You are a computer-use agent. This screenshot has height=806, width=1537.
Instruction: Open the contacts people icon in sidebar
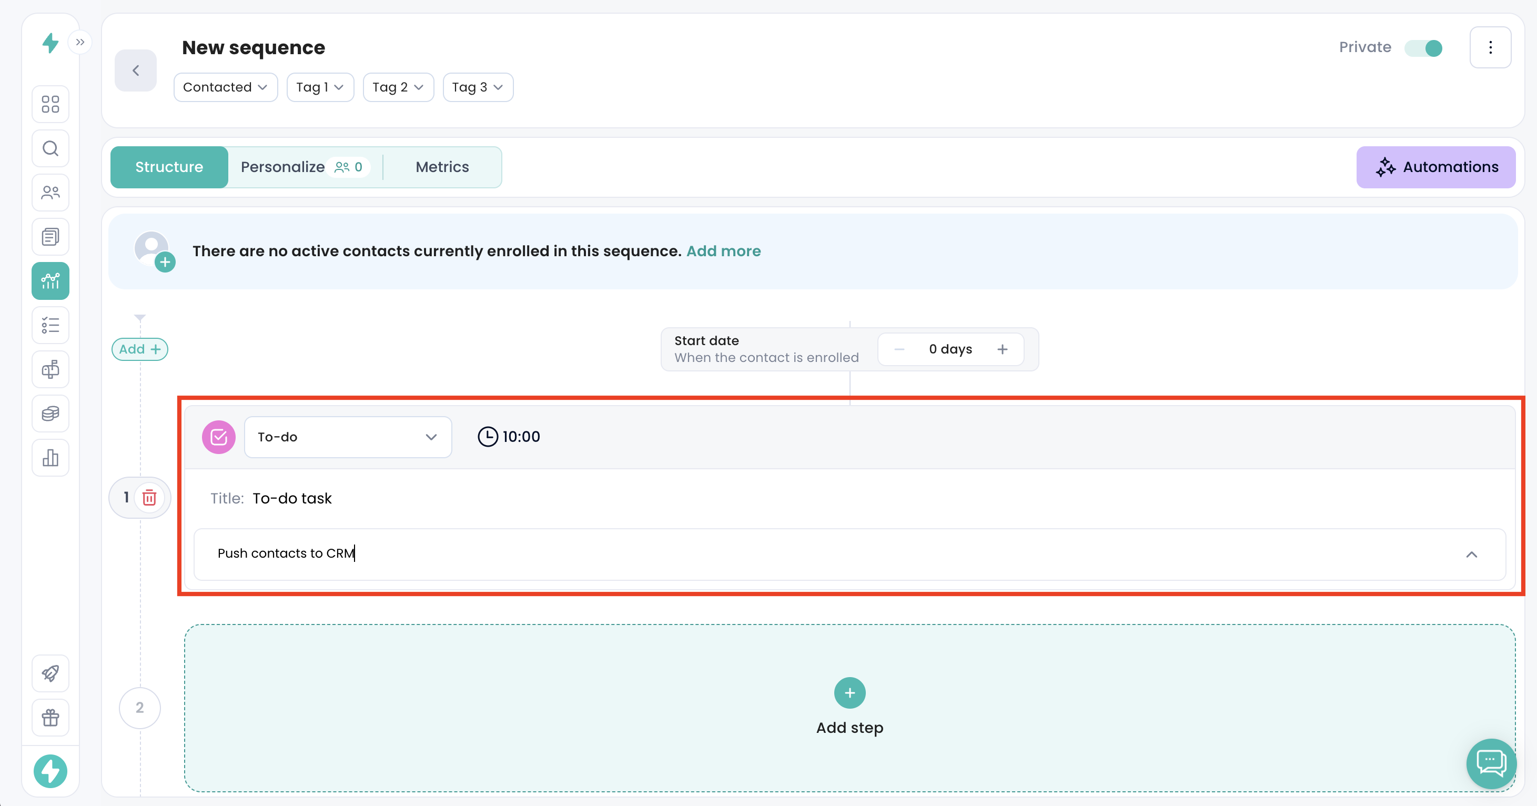click(x=50, y=193)
